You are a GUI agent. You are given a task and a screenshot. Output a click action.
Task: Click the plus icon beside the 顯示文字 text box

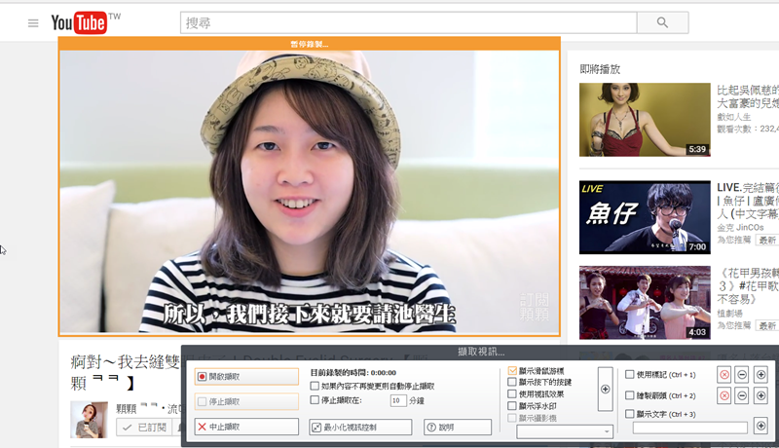click(760, 426)
